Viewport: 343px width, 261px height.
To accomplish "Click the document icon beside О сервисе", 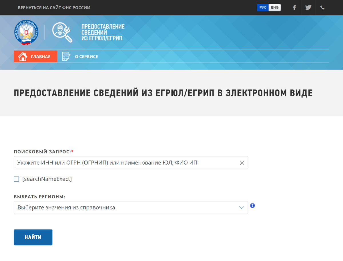I will [66, 56].
